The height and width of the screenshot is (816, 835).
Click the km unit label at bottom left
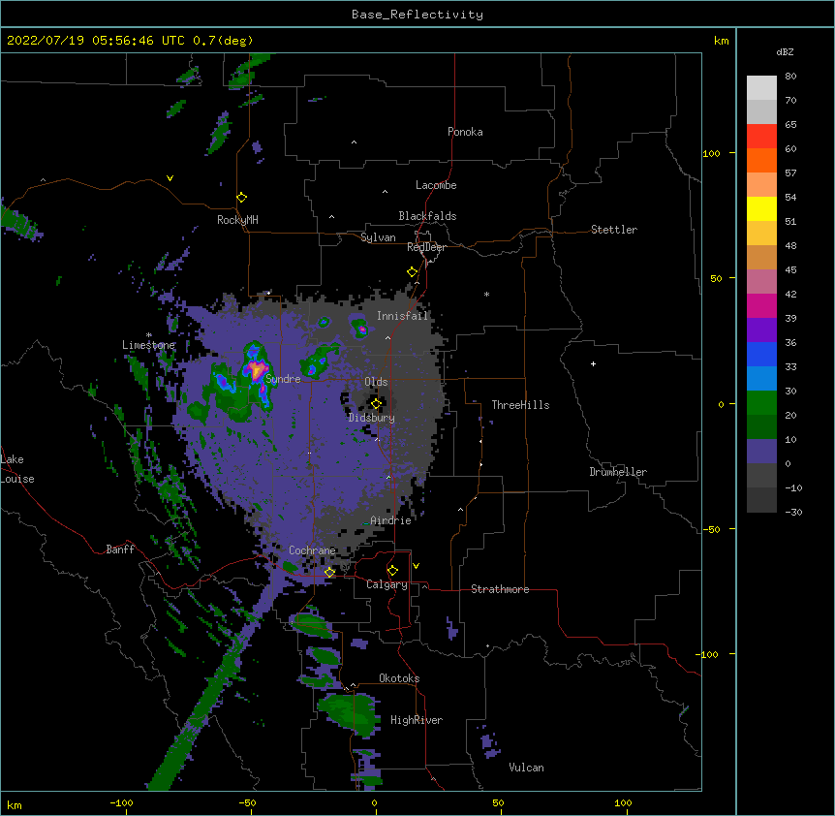pyautogui.click(x=15, y=804)
